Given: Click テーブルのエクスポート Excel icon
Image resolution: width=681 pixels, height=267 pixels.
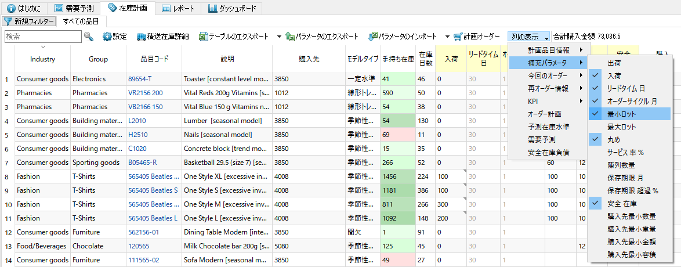Looking at the screenshot, I should tap(203, 37).
